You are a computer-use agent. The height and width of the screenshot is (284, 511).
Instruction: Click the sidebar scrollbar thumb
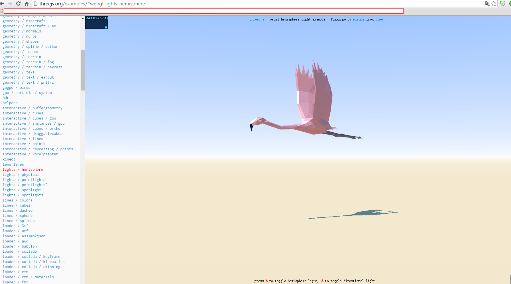pyautogui.click(x=83, y=70)
